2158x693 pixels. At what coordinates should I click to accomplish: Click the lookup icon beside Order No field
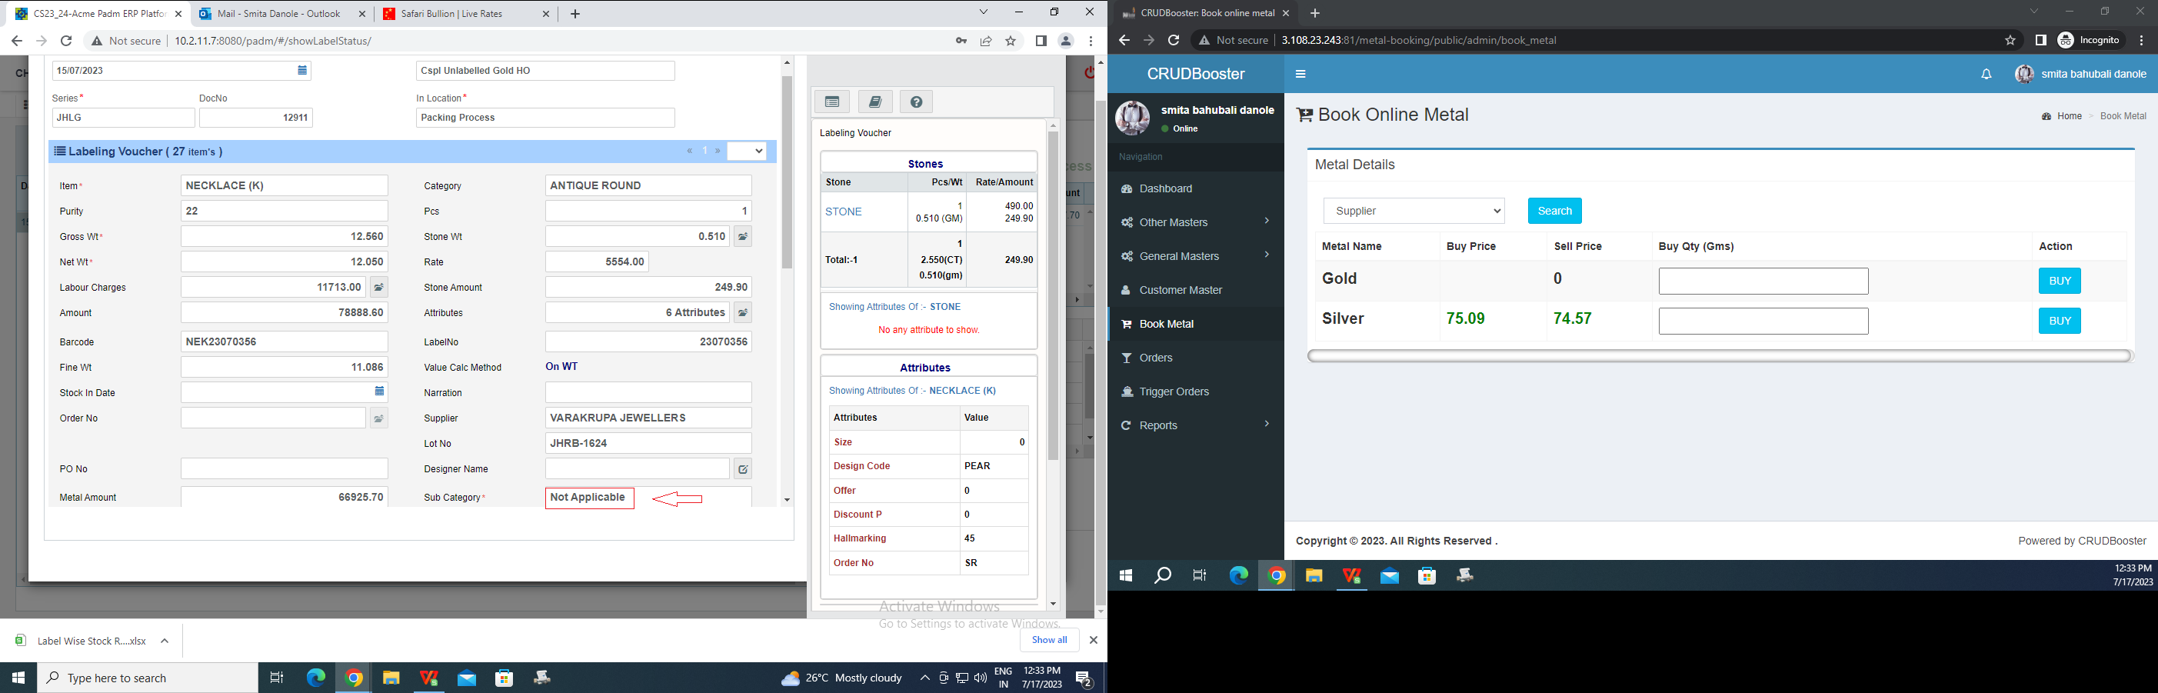(378, 418)
